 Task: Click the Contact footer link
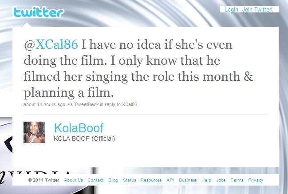[95, 180]
